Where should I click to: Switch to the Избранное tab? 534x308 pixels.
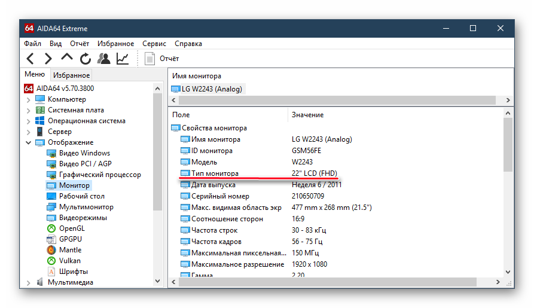click(71, 75)
